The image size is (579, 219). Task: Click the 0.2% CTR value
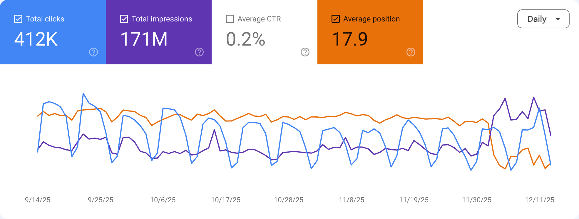[246, 39]
